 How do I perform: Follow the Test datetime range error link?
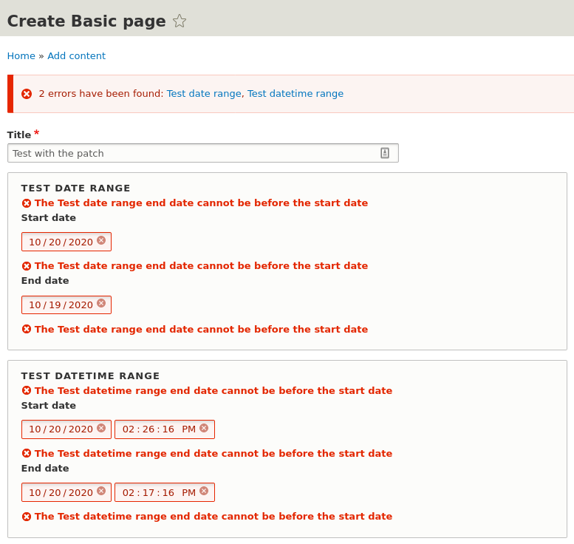(x=295, y=94)
